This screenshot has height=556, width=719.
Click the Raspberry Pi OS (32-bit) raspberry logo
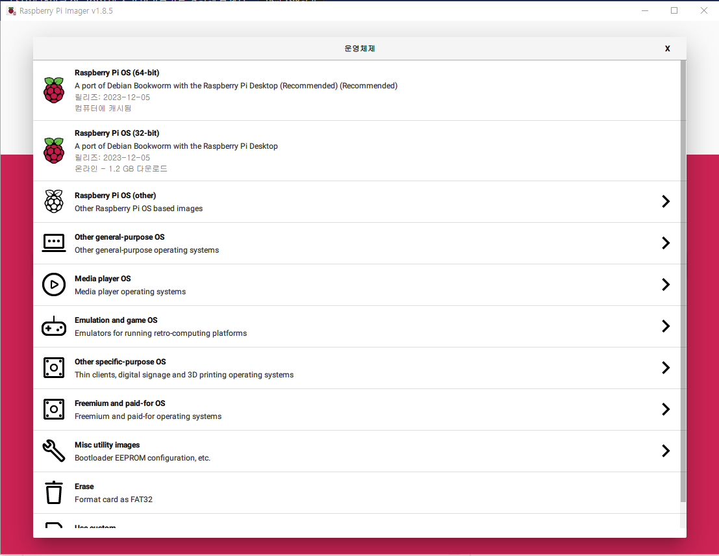[x=54, y=151]
